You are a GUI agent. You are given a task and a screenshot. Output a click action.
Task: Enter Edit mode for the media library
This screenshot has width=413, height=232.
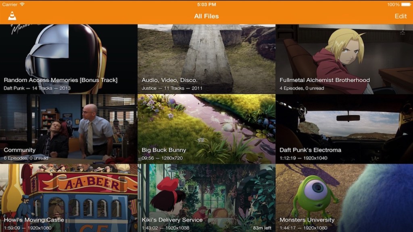coord(400,16)
